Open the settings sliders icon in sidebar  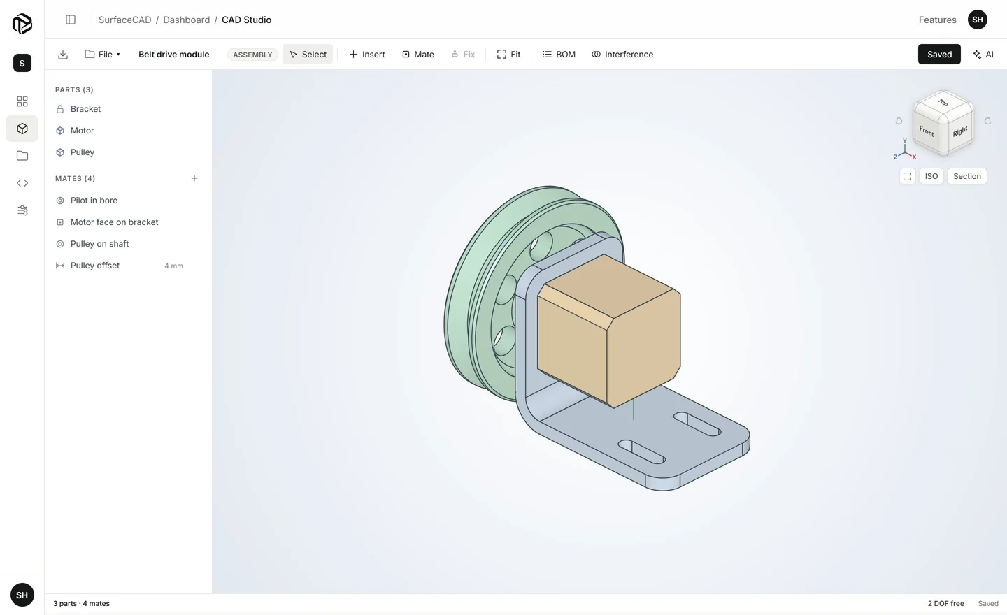tap(22, 210)
